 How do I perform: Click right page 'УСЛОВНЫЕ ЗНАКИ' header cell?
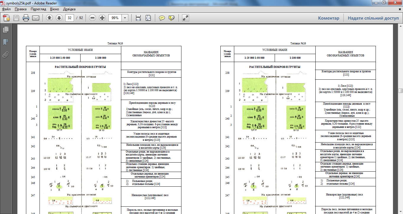click(x=275, y=50)
